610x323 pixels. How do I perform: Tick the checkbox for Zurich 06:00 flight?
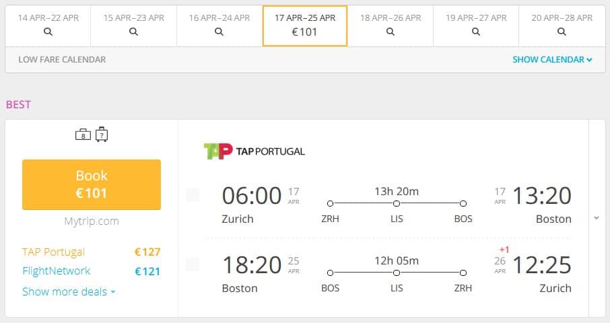point(193,194)
